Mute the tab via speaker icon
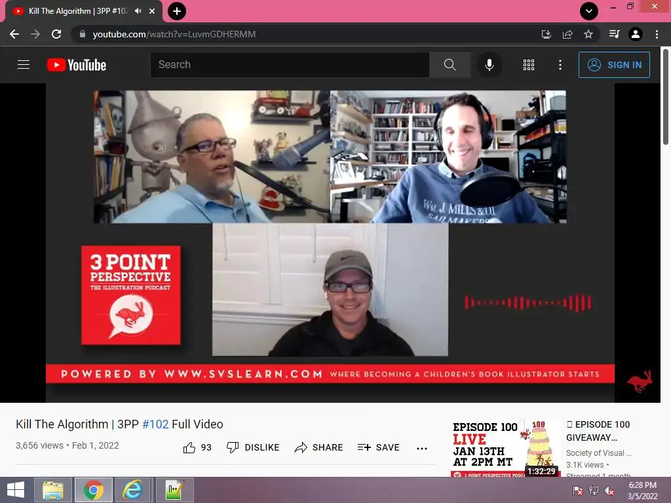This screenshot has width=671, height=503. pyautogui.click(x=138, y=11)
